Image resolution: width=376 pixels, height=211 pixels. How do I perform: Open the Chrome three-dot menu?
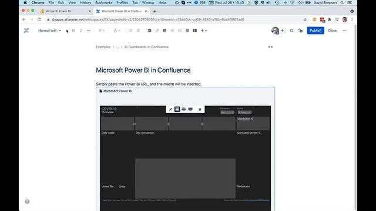(x=352, y=19)
